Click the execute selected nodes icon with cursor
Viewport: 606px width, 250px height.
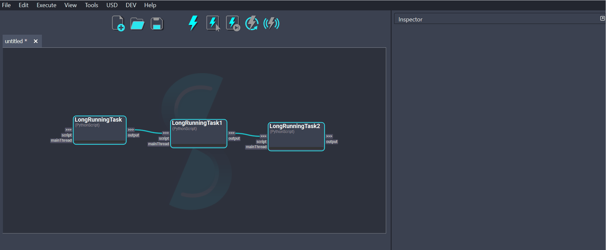coord(213,23)
